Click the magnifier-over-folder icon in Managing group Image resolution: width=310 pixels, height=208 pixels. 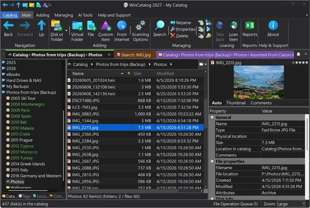point(208,36)
